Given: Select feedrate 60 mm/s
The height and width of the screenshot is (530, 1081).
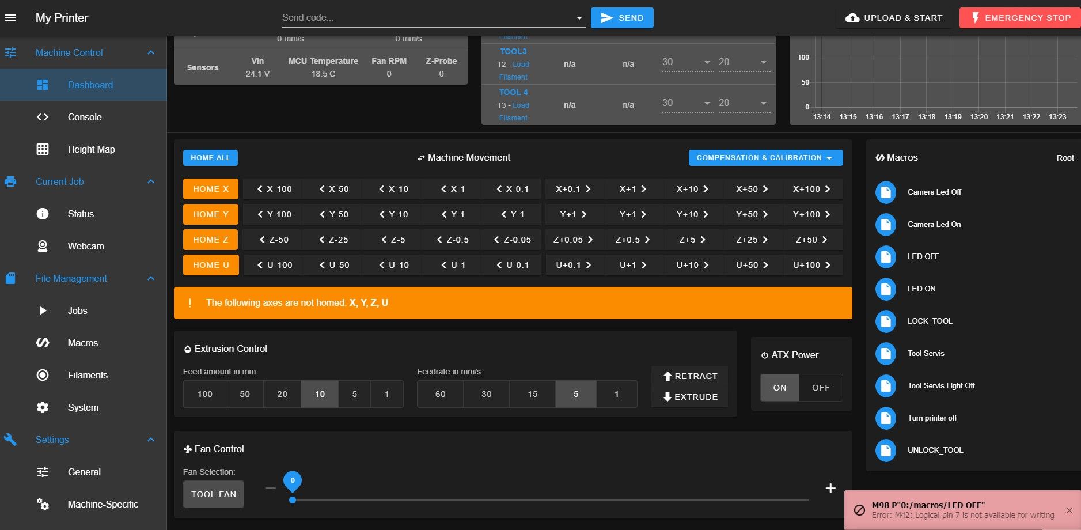Looking at the screenshot, I should point(441,394).
